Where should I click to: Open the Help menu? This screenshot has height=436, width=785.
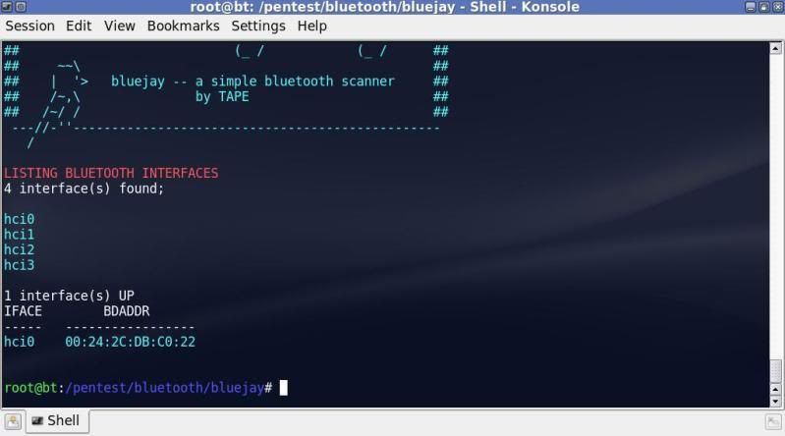pos(311,27)
